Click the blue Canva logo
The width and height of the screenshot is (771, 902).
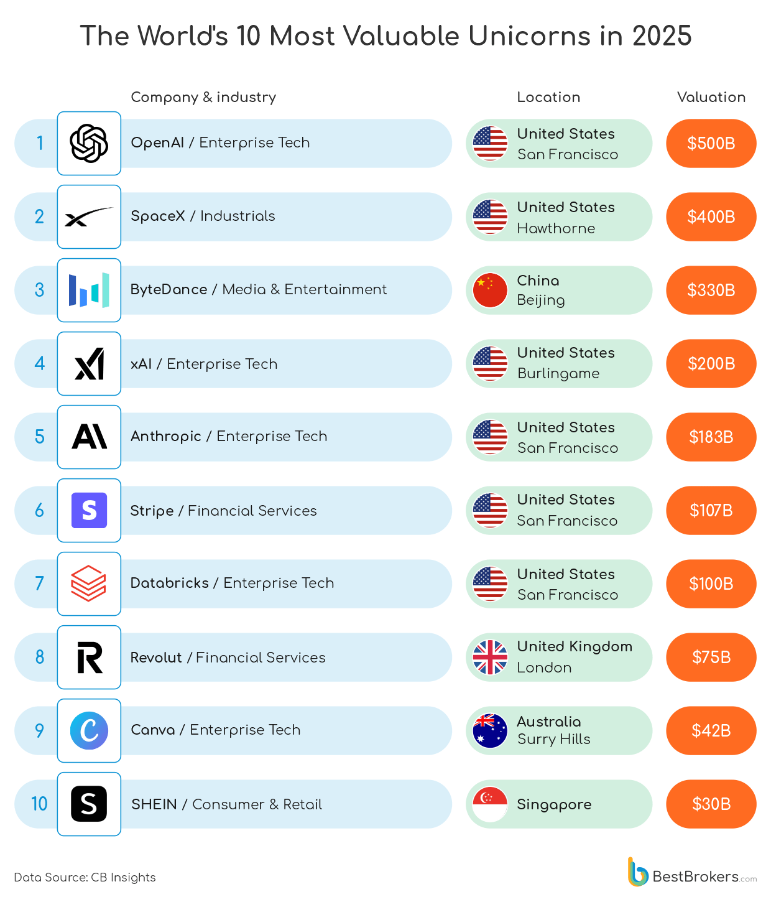tap(89, 730)
